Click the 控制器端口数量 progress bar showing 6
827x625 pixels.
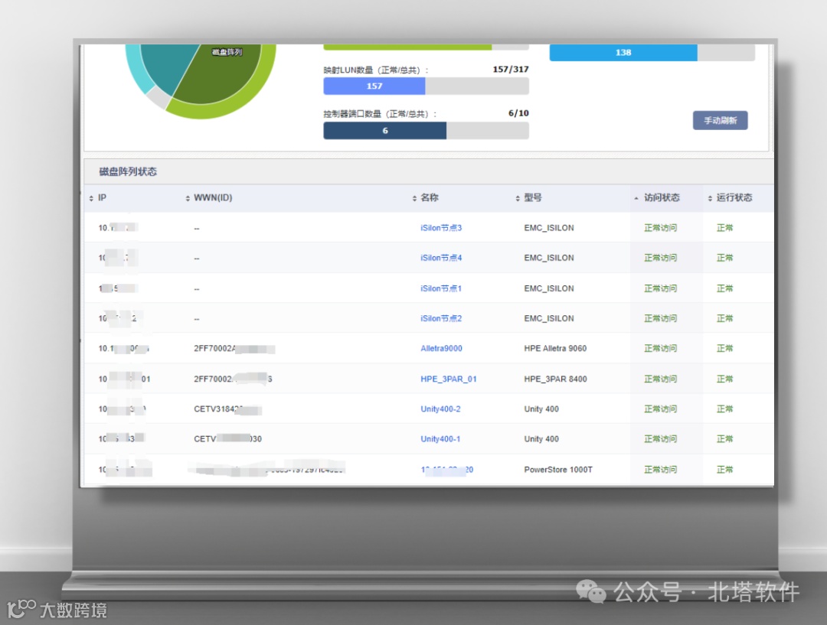[427, 131]
